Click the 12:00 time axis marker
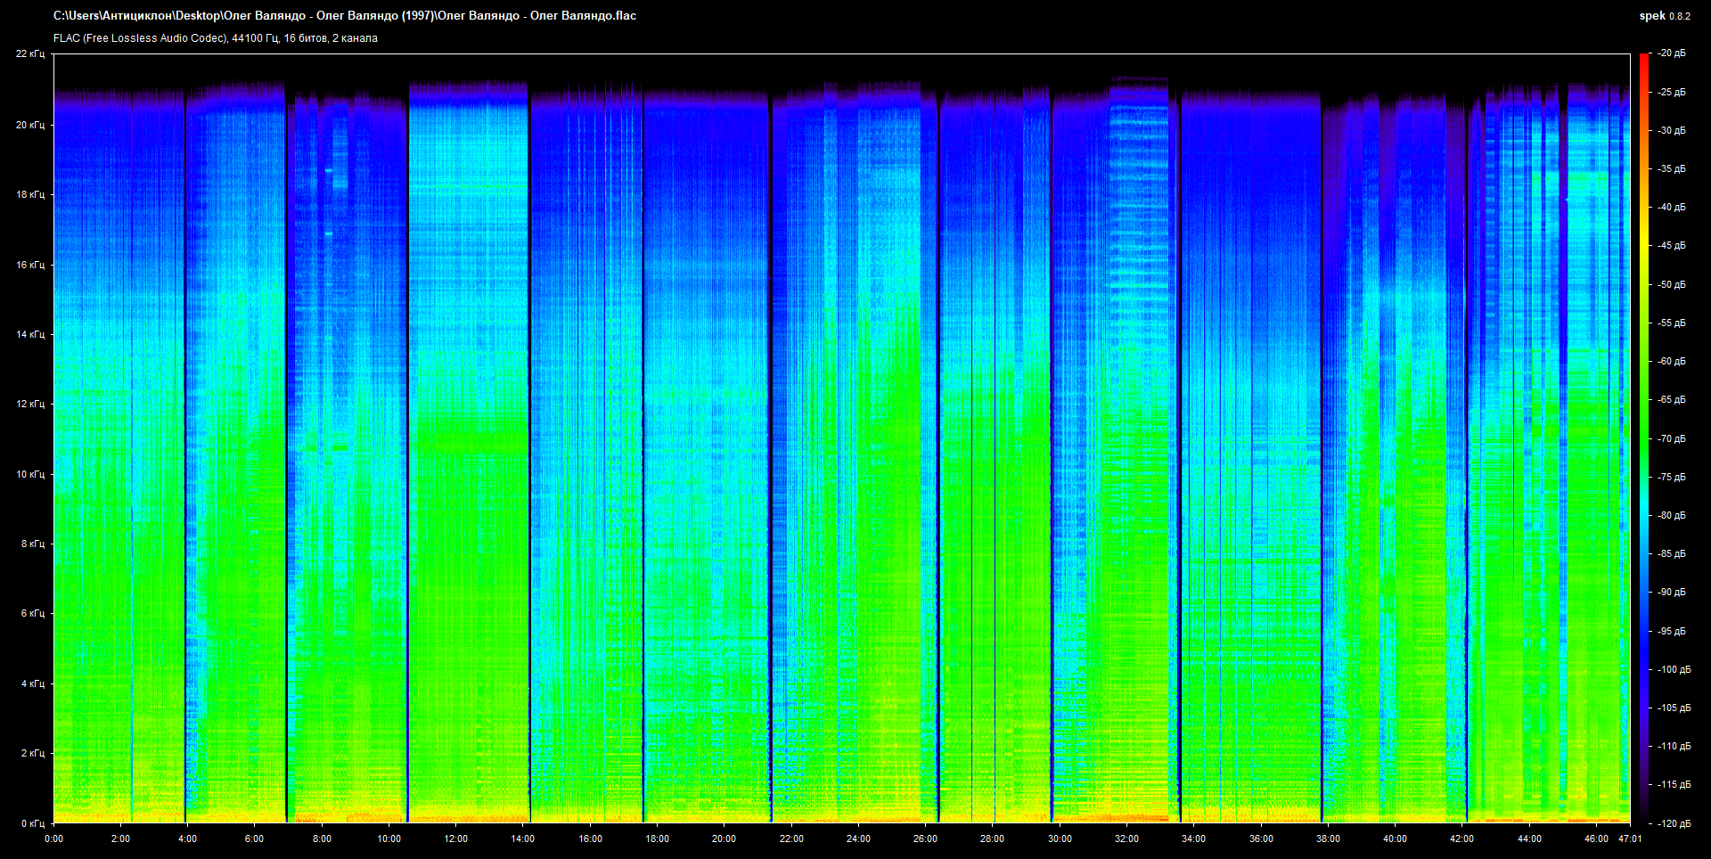Viewport: 1711px width, 859px height. 455,839
